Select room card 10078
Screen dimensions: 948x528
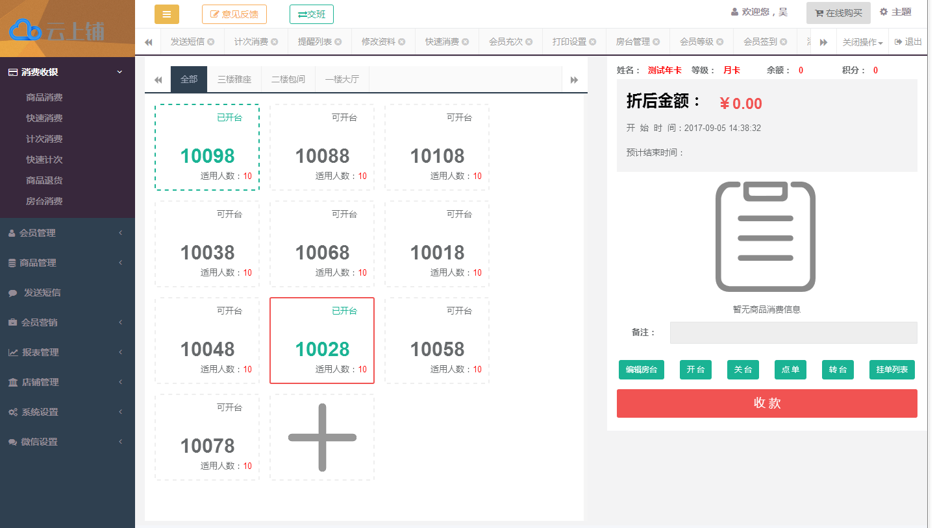click(207, 437)
